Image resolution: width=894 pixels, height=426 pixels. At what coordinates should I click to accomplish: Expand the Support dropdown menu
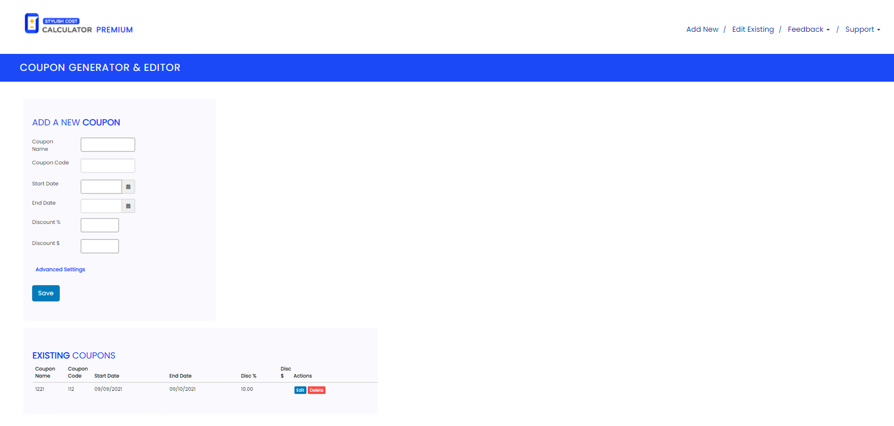tap(862, 29)
